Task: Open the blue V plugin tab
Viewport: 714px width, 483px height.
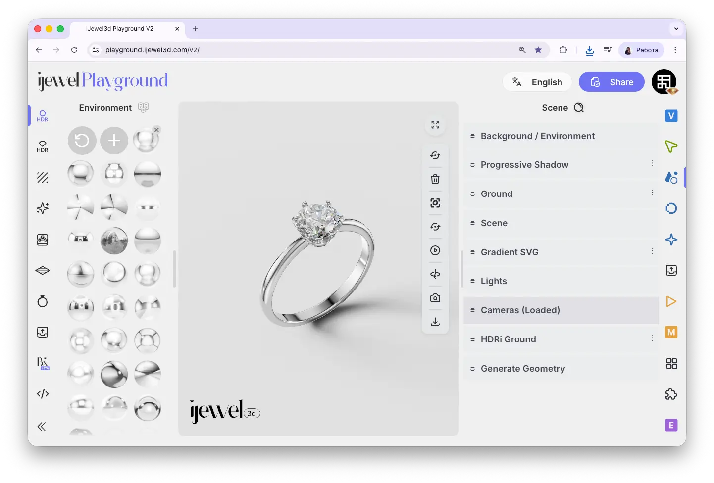Action: [671, 116]
